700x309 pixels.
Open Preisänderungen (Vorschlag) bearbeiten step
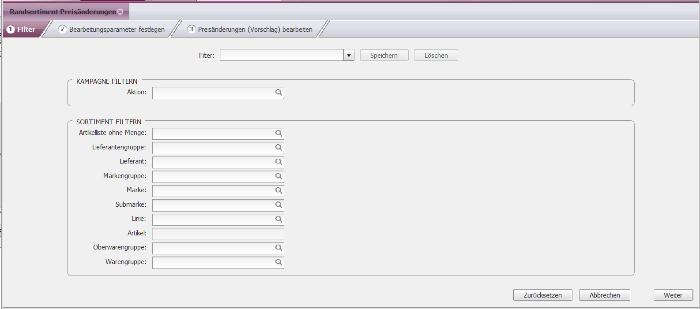(250, 30)
